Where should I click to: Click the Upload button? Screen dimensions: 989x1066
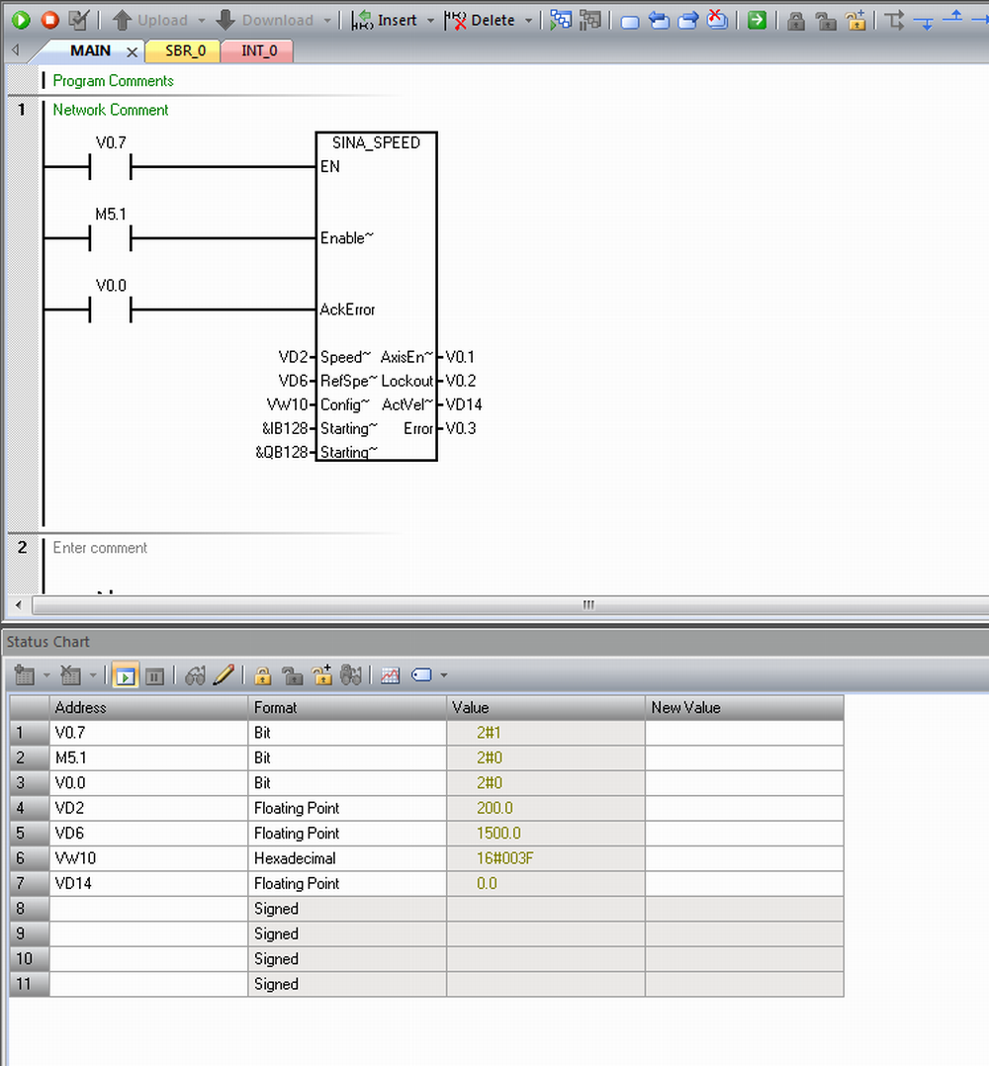[150, 20]
